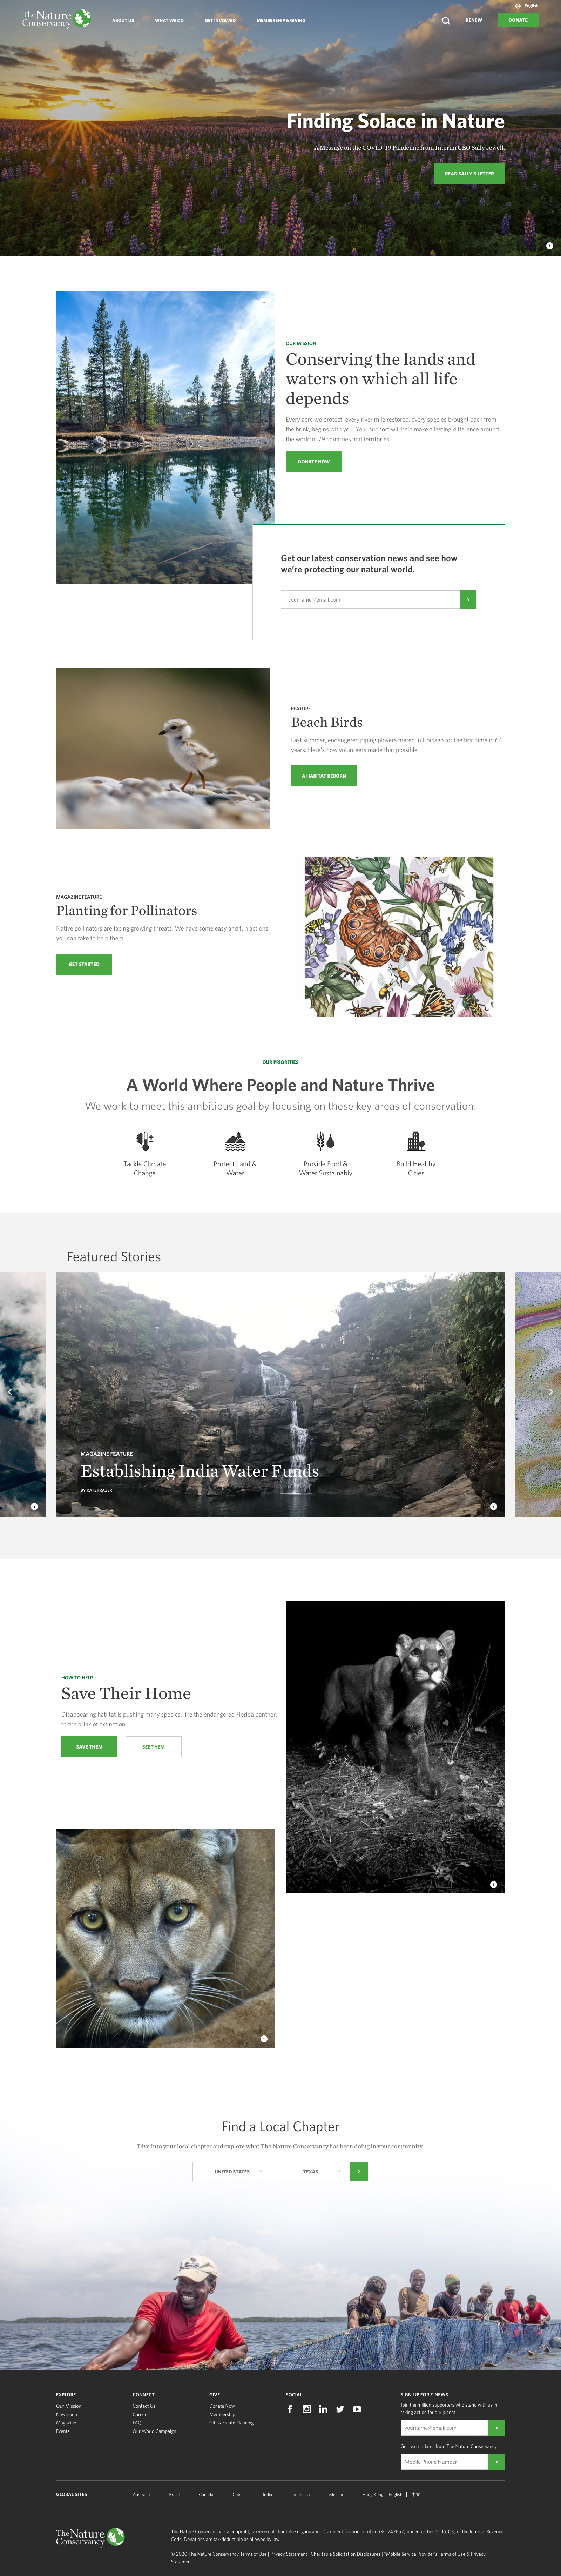Visit the Instagram social icon

point(307,2409)
